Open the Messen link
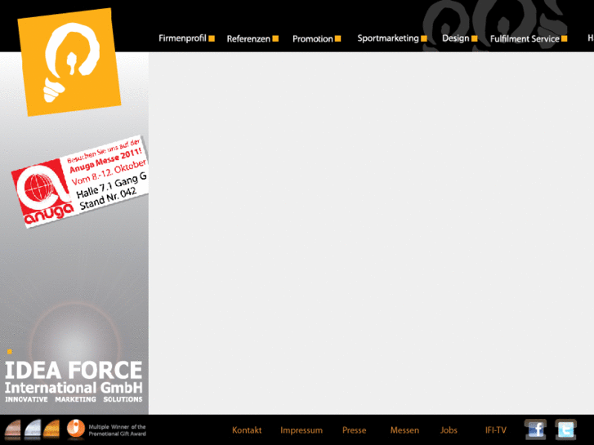Image resolution: width=594 pixels, height=445 pixels. (404, 430)
